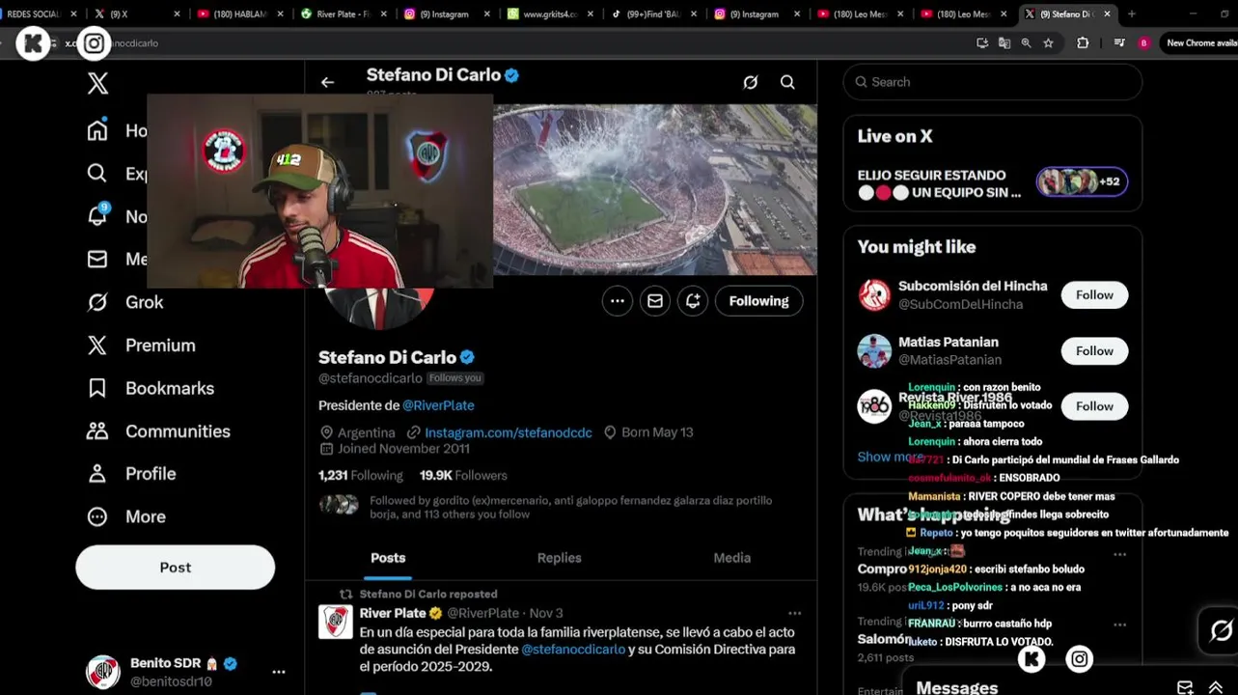Click the Grok profile summary icon in header
Image resolution: width=1238 pixels, height=695 pixels.
click(750, 82)
